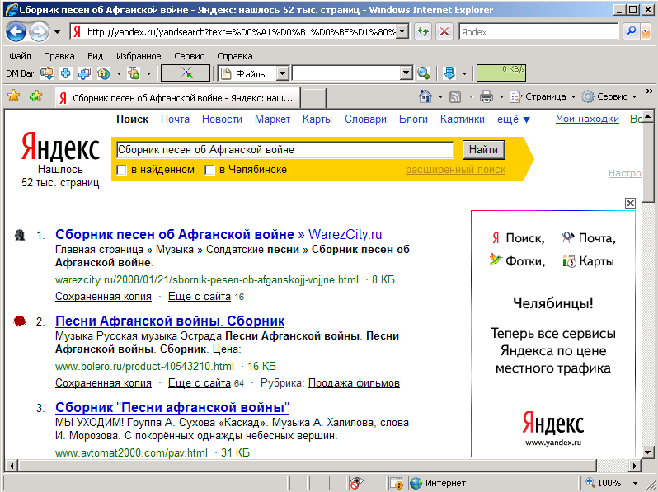Go forward with the browser Forward arrow
The height and width of the screenshot is (492, 658).
click(39, 32)
